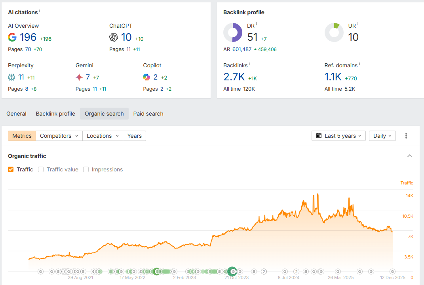The height and width of the screenshot is (285, 424).
Task: Click the Perplexity logo icon
Action: [x=12, y=77]
